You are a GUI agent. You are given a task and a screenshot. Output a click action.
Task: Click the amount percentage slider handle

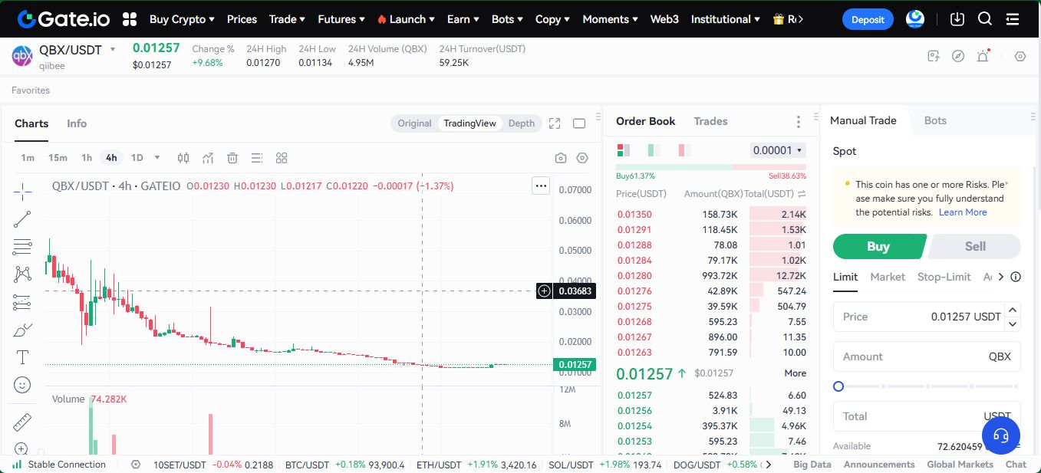(838, 386)
